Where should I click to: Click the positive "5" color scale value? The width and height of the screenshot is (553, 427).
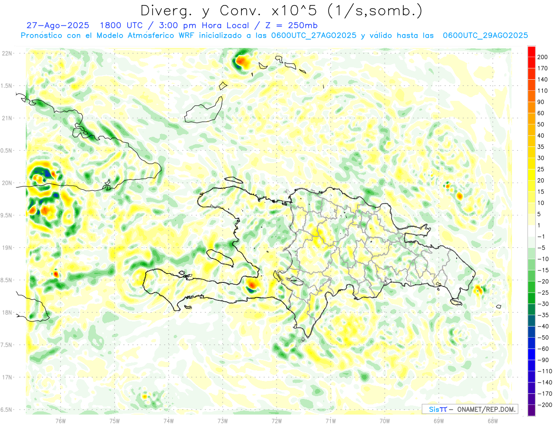click(x=540, y=214)
